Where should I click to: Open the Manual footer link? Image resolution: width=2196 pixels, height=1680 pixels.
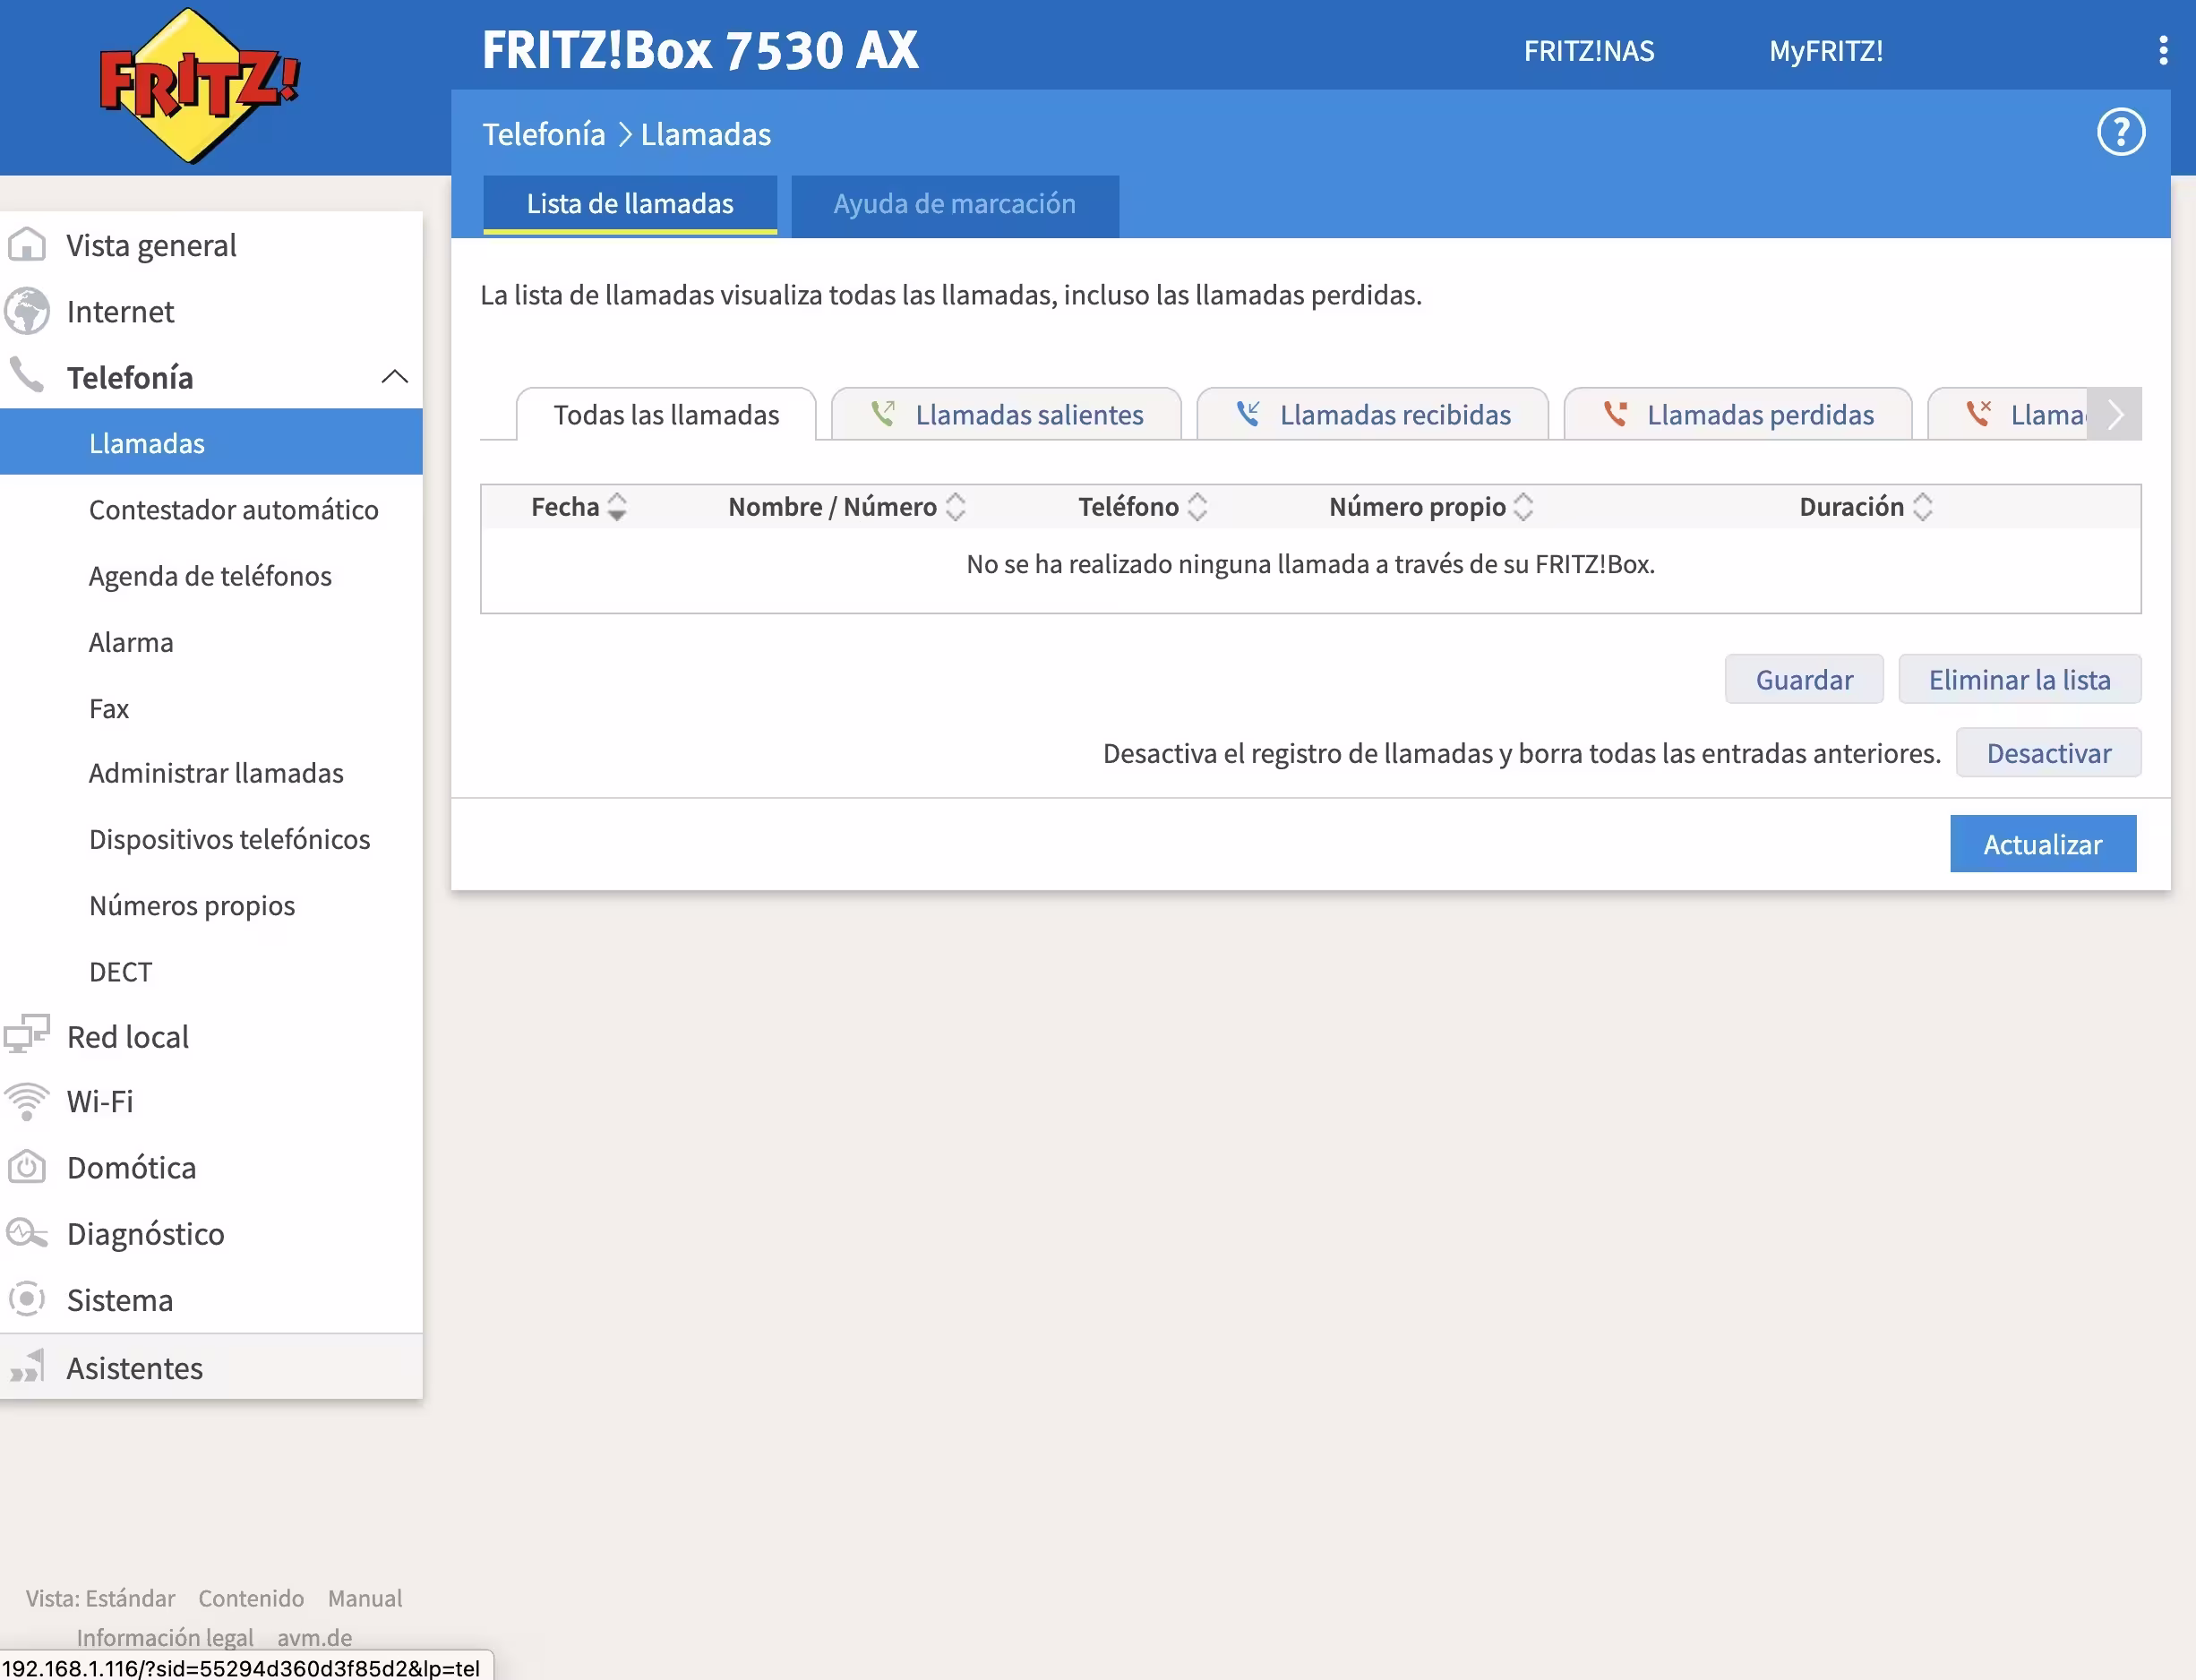(x=365, y=1598)
